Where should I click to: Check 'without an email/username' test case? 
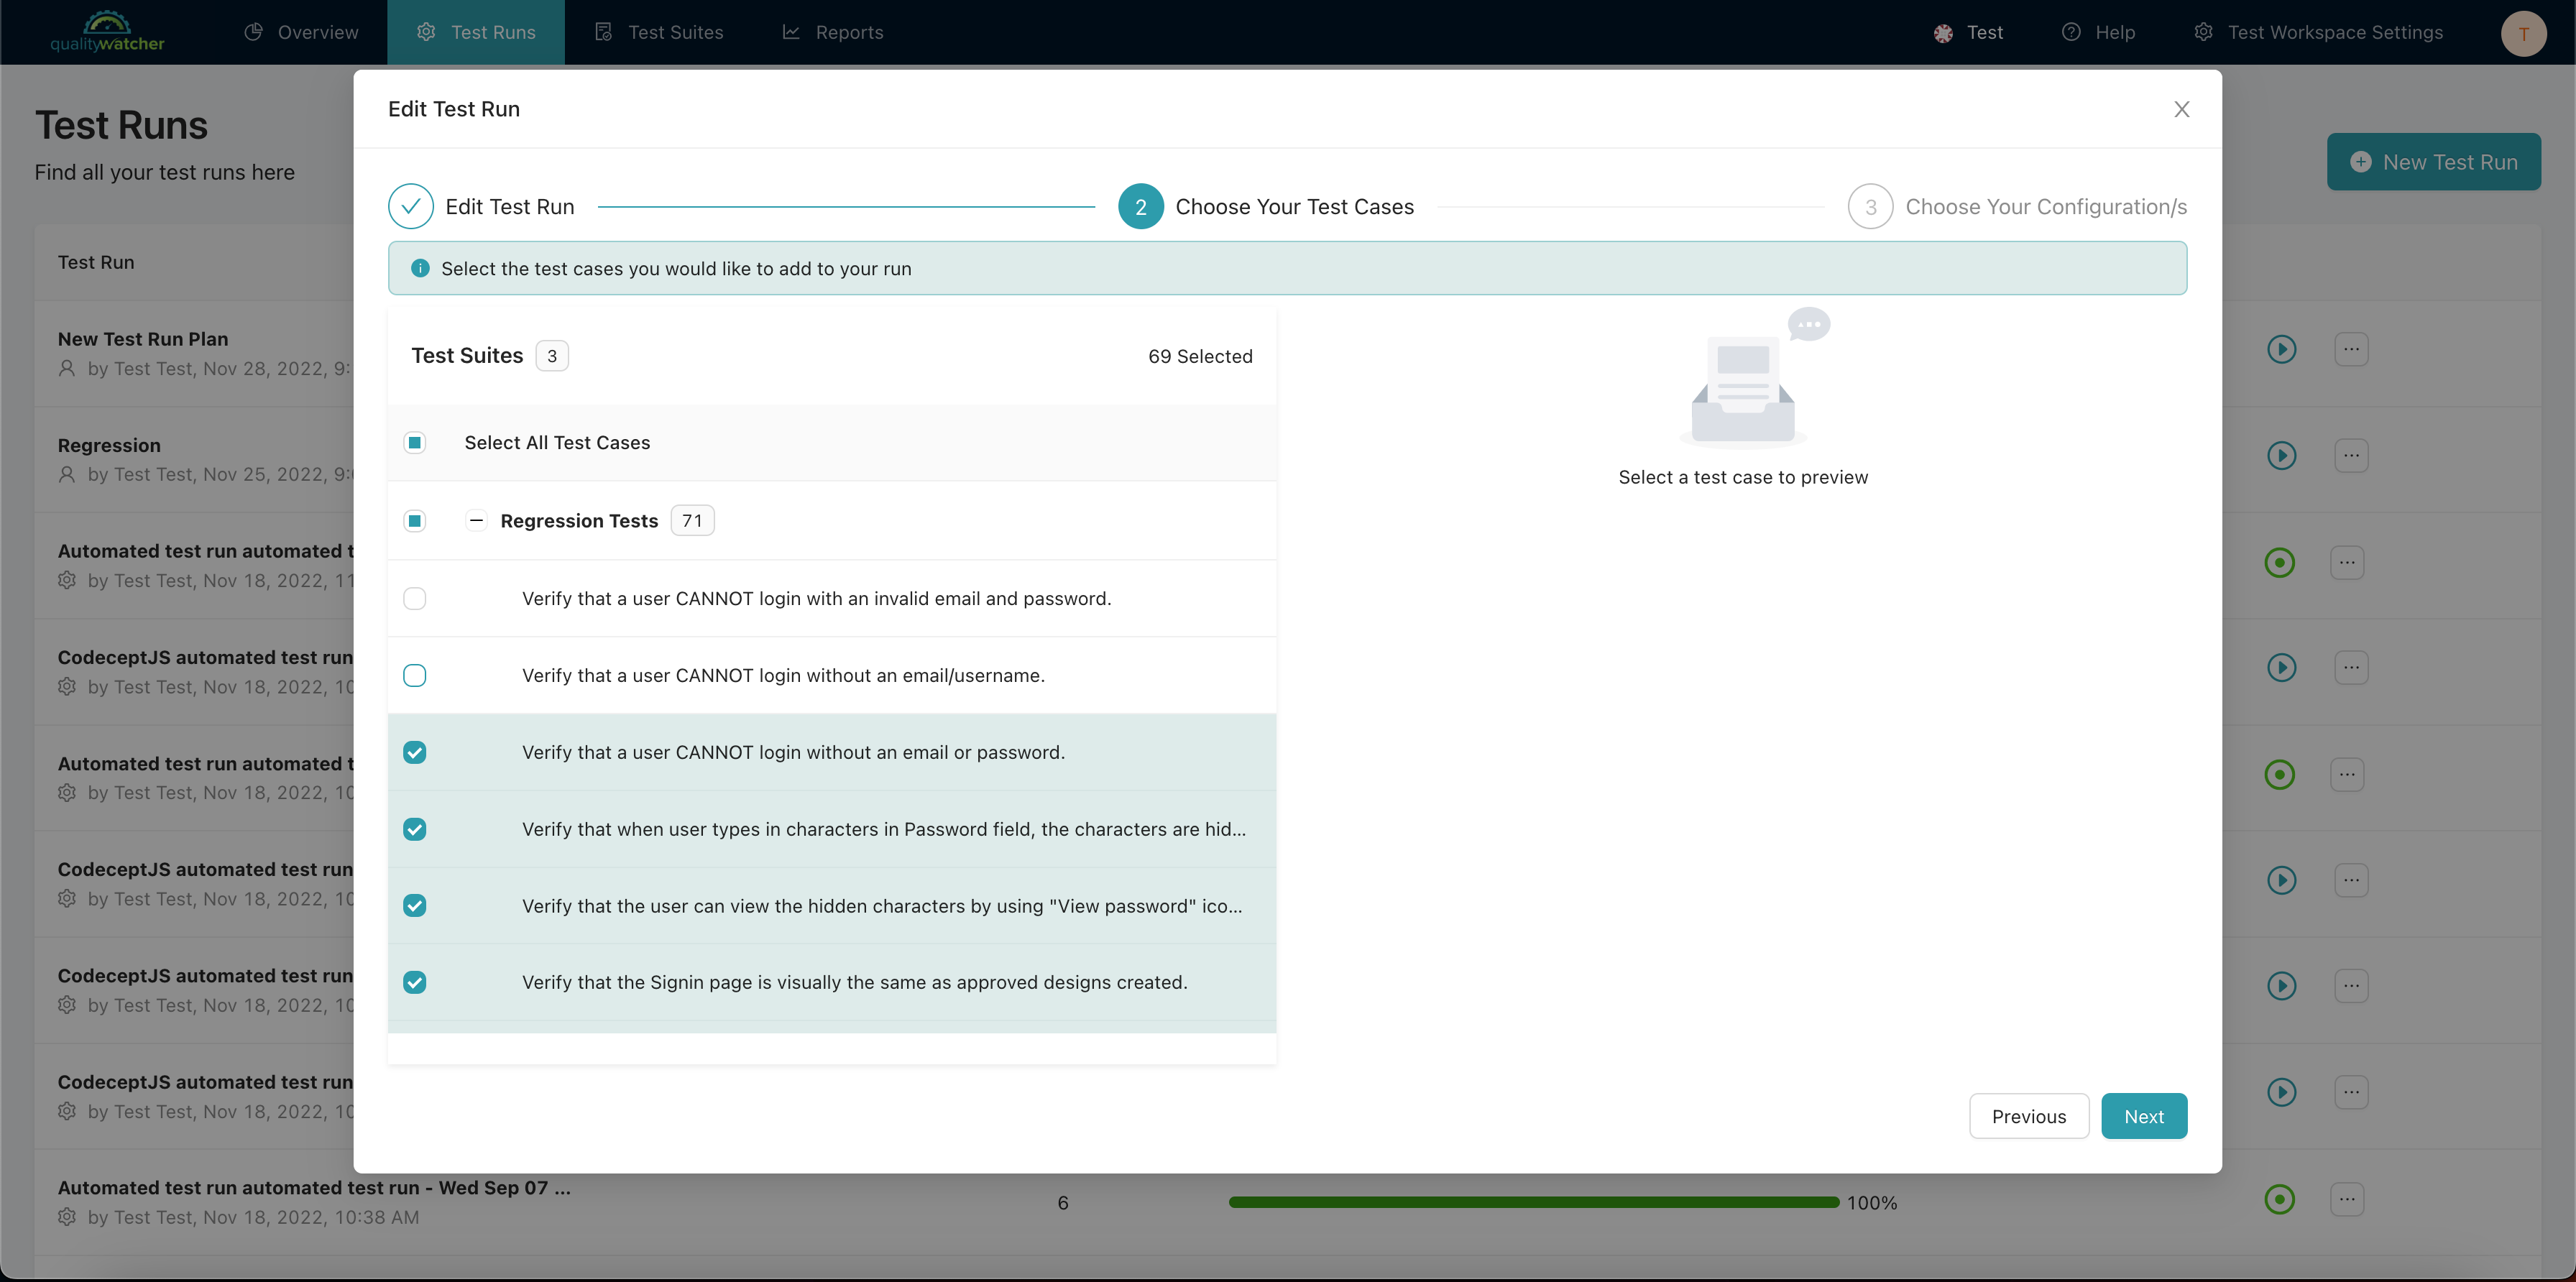[x=414, y=675]
